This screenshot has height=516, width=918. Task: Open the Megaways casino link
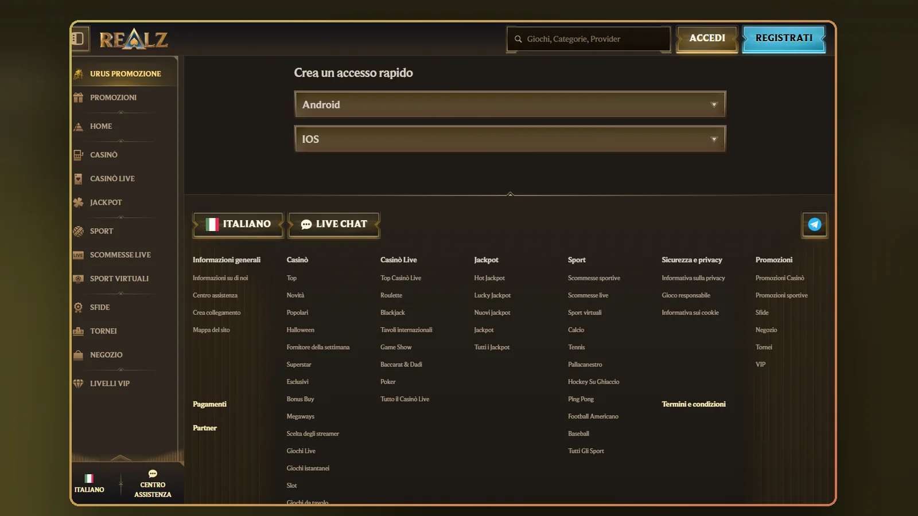[301, 416]
